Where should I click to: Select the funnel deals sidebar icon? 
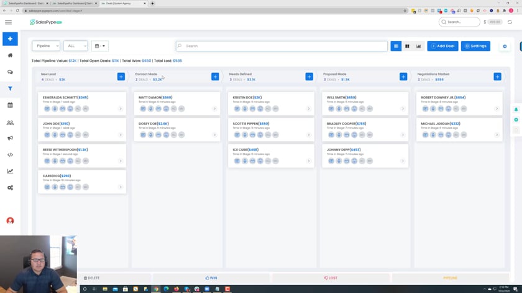tap(10, 89)
